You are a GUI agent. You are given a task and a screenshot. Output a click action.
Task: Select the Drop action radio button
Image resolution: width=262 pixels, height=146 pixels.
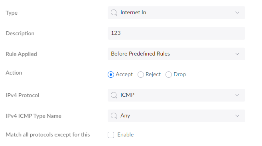[169, 75]
